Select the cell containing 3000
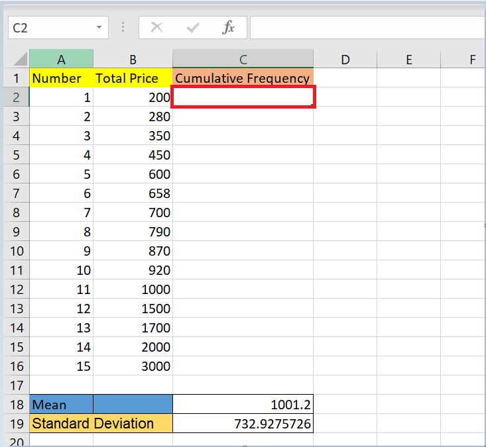This screenshot has height=447, width=486. (x=133, y=366)
